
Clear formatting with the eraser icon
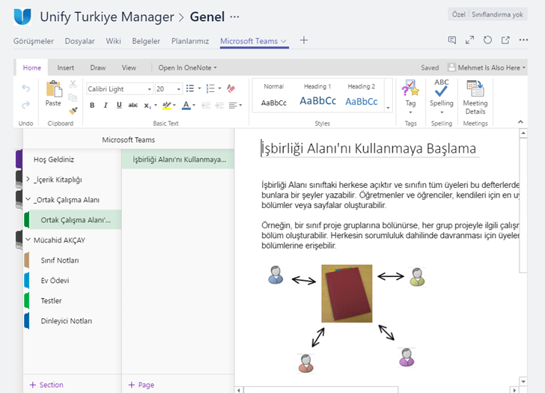[x=231, y=88]
